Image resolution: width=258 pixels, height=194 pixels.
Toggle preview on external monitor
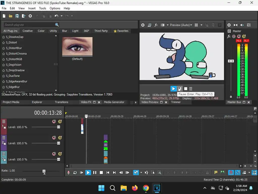click(149, 25)
